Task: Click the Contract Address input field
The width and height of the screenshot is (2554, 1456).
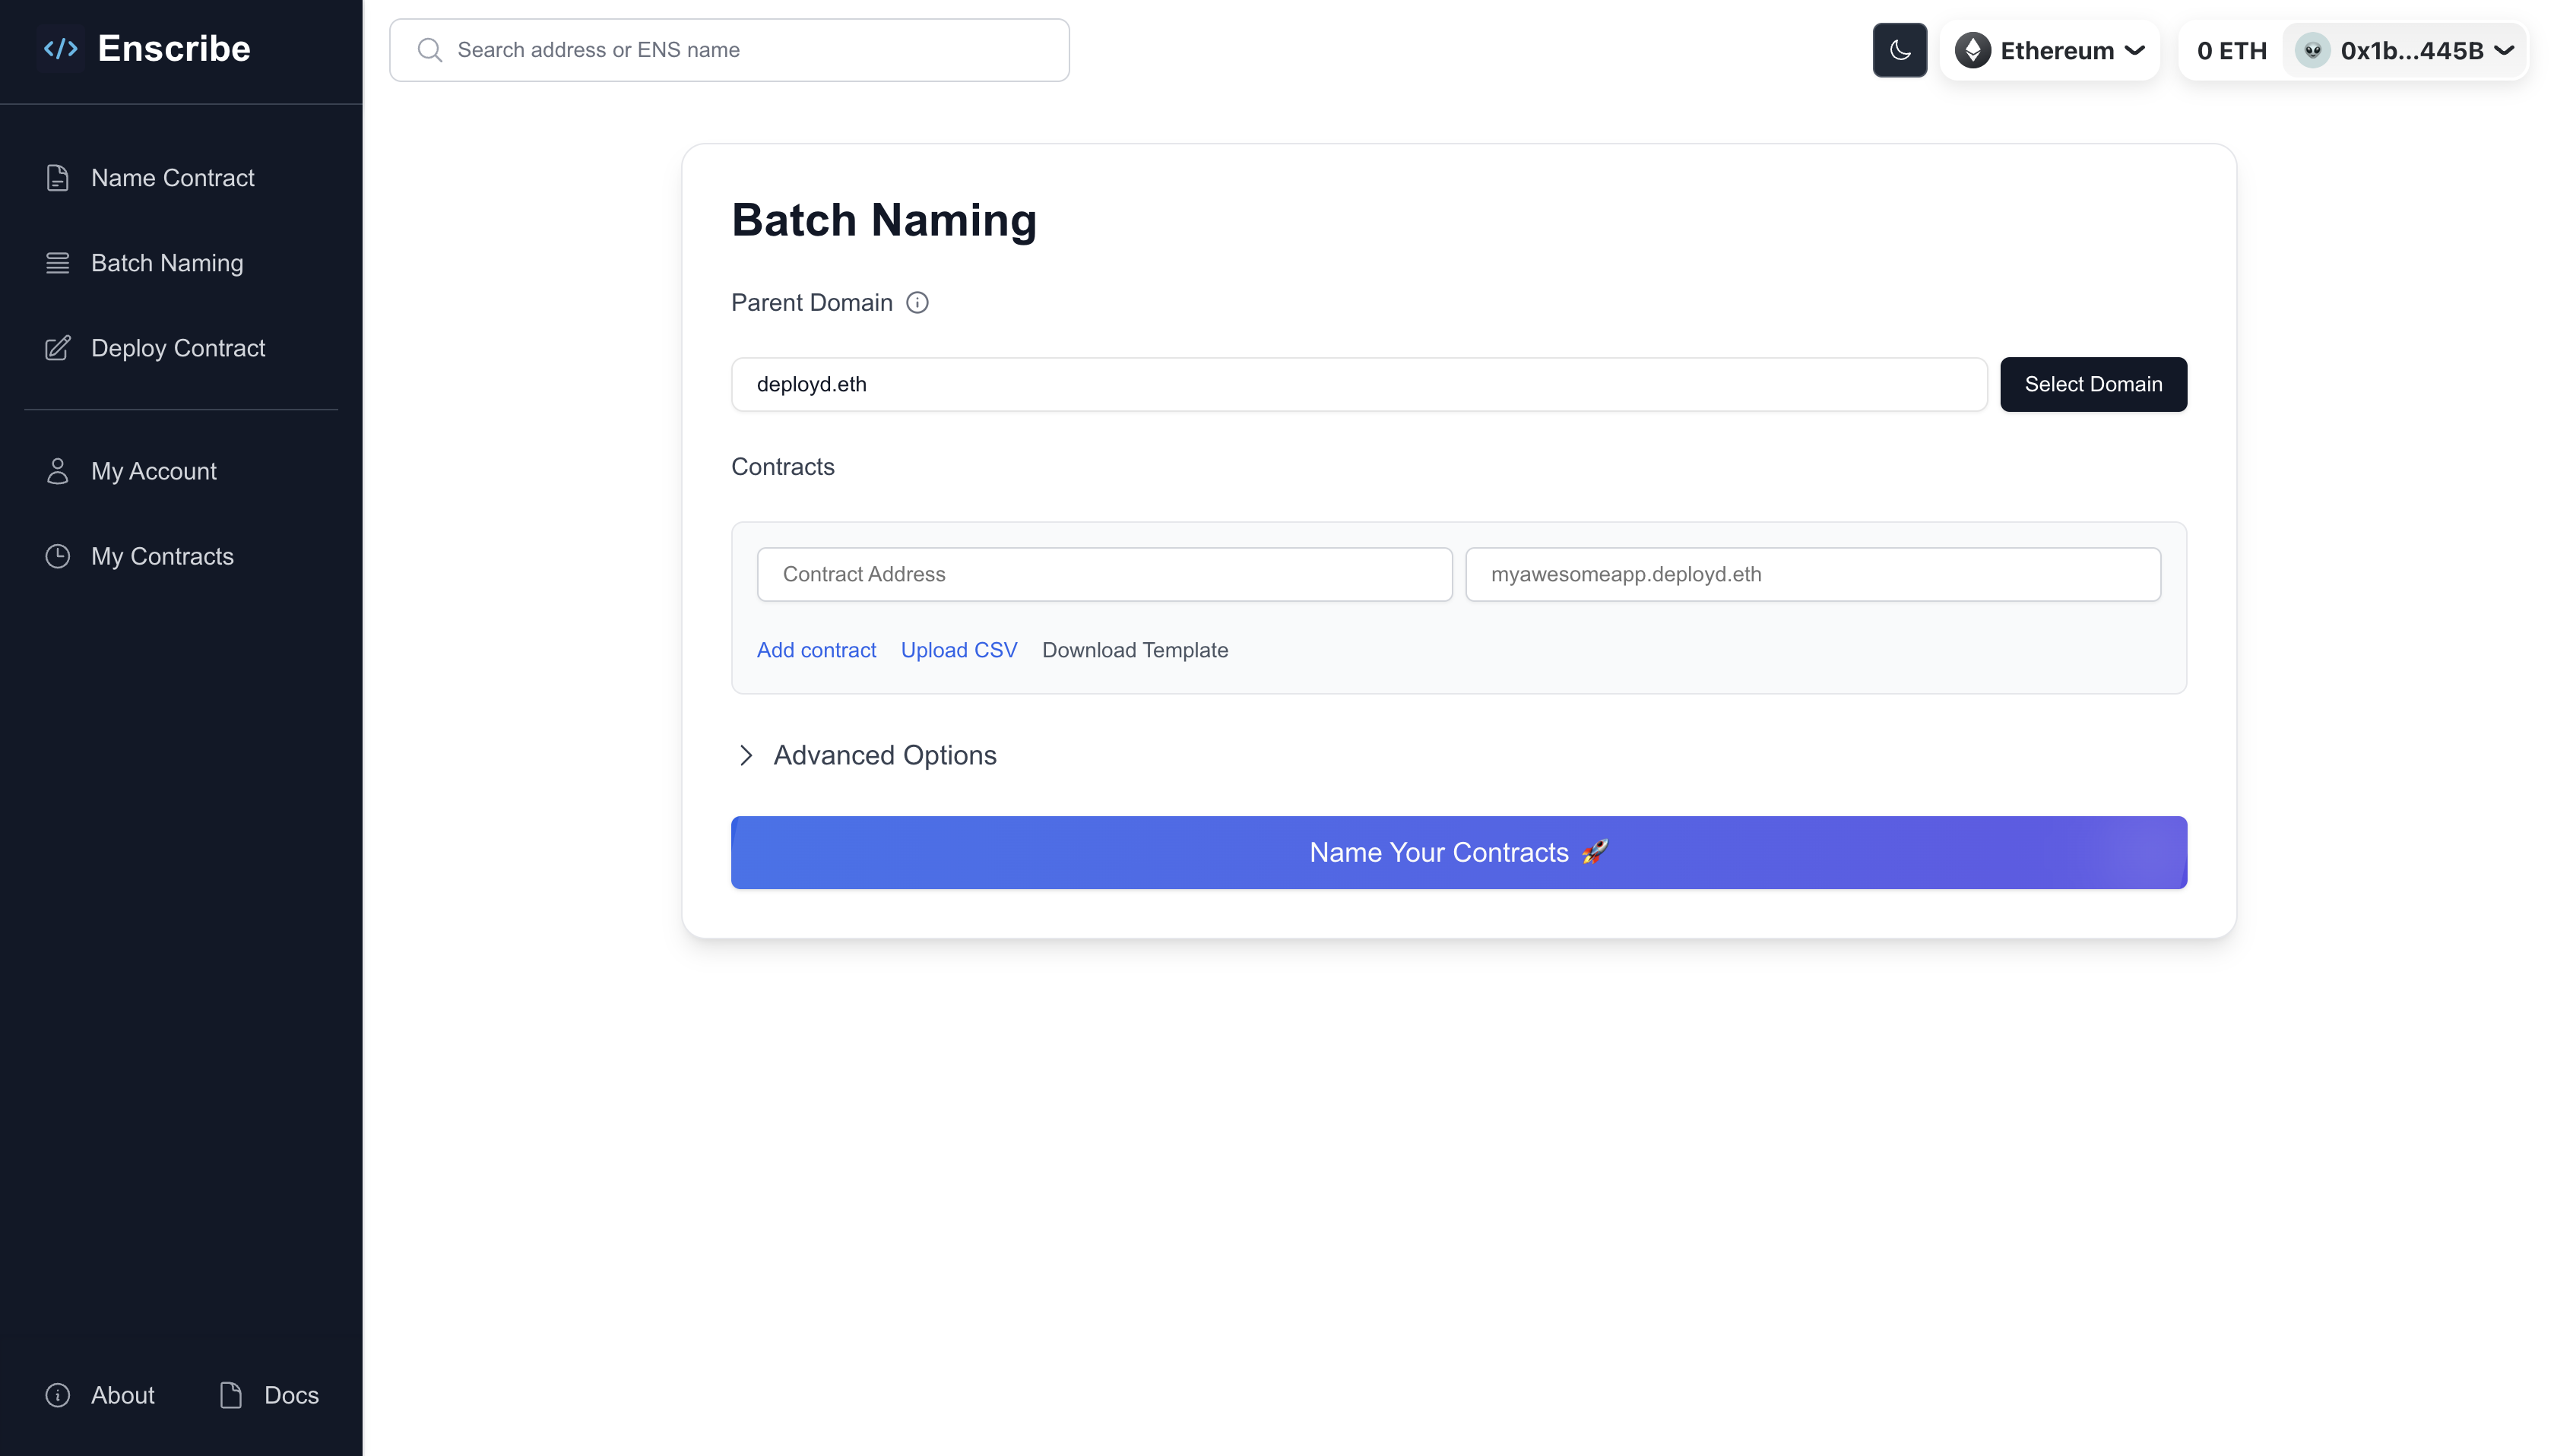Action: coord(1104,574)
